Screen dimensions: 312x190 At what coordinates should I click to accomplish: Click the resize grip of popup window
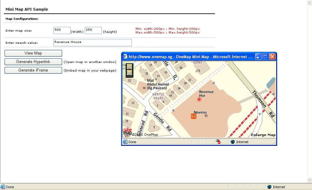click(274, 142)
